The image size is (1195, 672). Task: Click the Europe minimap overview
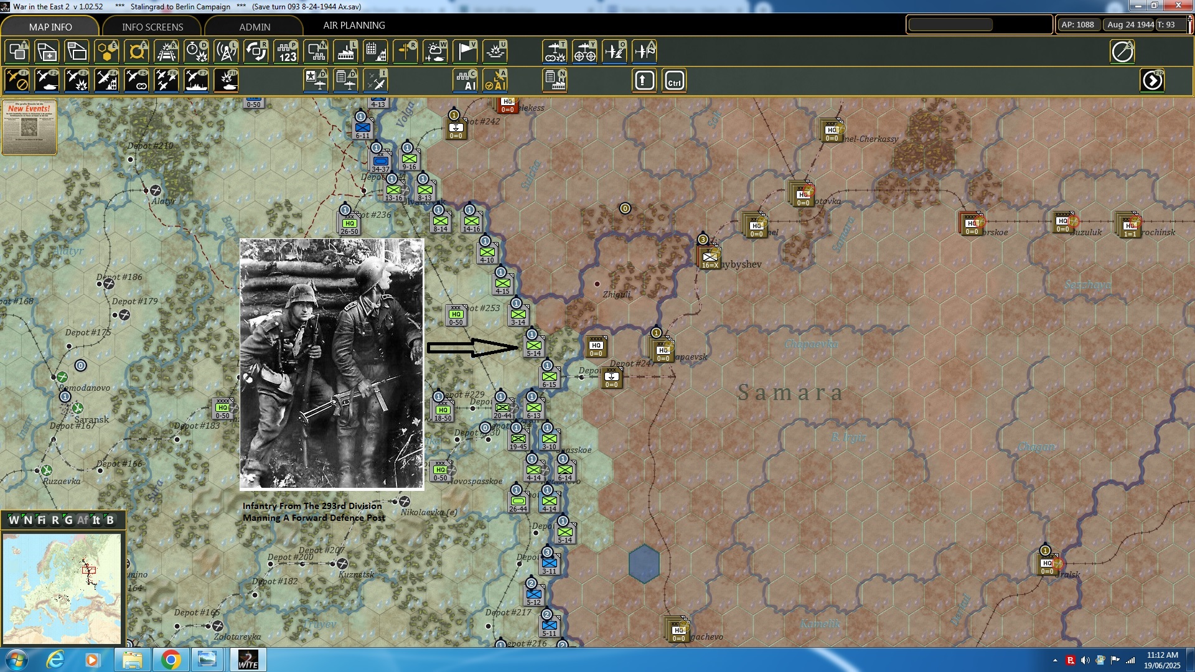(x=62, y=589)
